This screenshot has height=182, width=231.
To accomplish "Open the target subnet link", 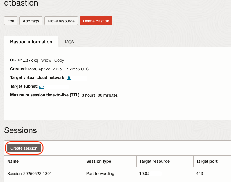I will (41, 86).
